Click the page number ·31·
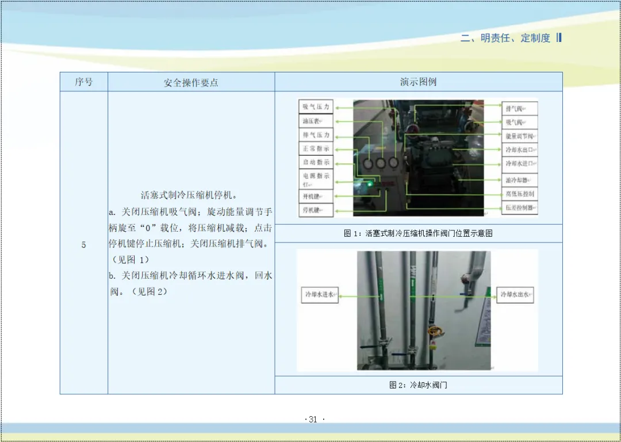Viewport: 621px width, 442px height. click(315, 420)
